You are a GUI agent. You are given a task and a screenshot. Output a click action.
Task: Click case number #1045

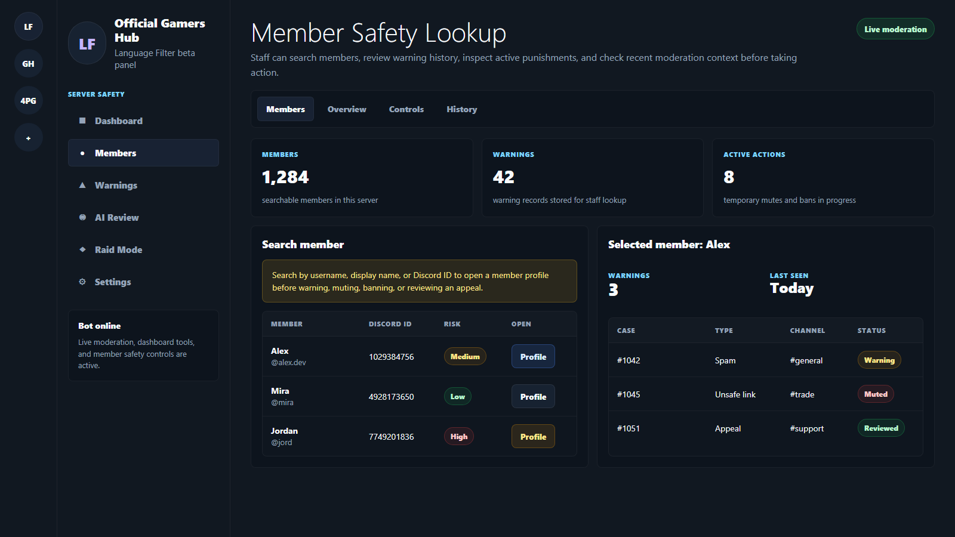[x=629, y=394]
